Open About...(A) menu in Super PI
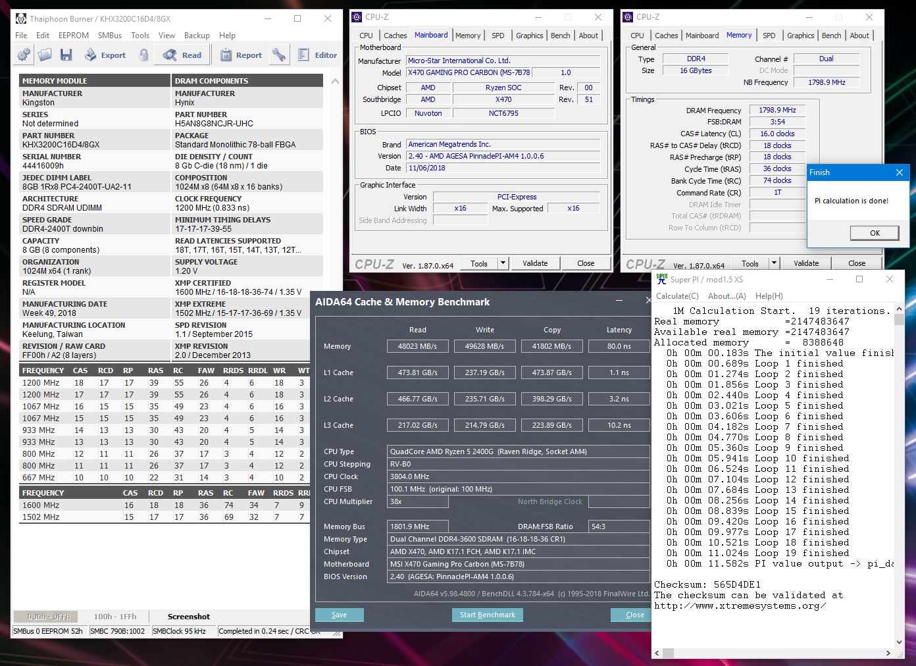 [x=727, y=296]
